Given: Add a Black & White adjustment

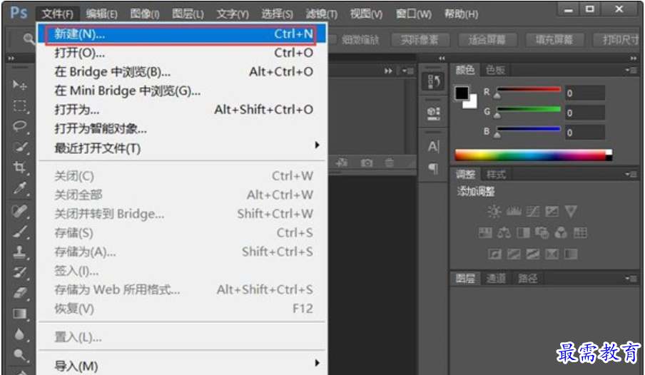Looking at the screenshot, I should pyautogui.click(x=523, y=233).
